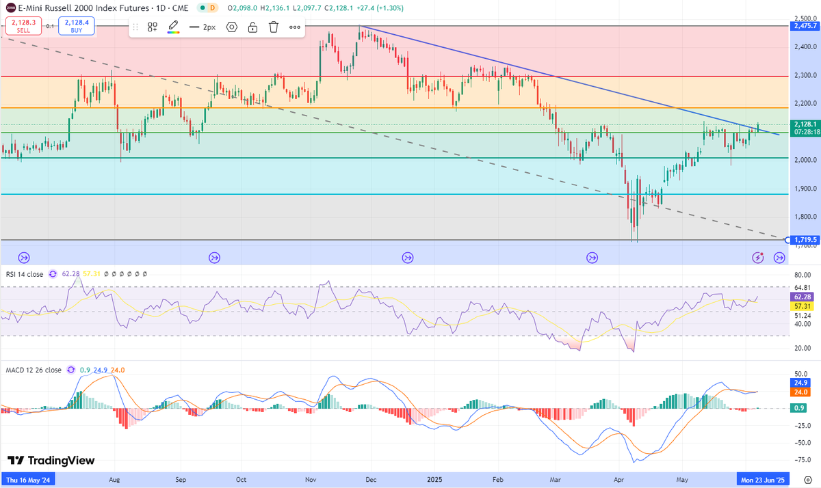Screen dimensions: 821x488
Task: Click the Nov label on time axis
Action: tap(311, 480)
